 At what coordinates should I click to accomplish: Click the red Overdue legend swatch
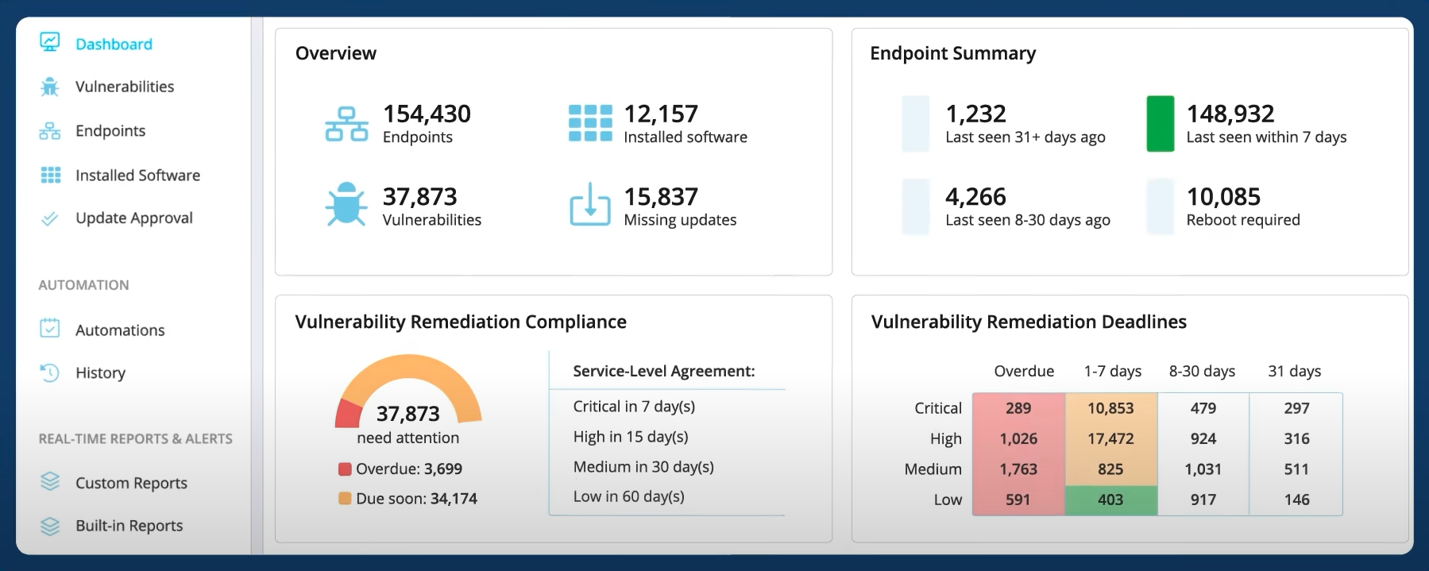click(345, 469)
